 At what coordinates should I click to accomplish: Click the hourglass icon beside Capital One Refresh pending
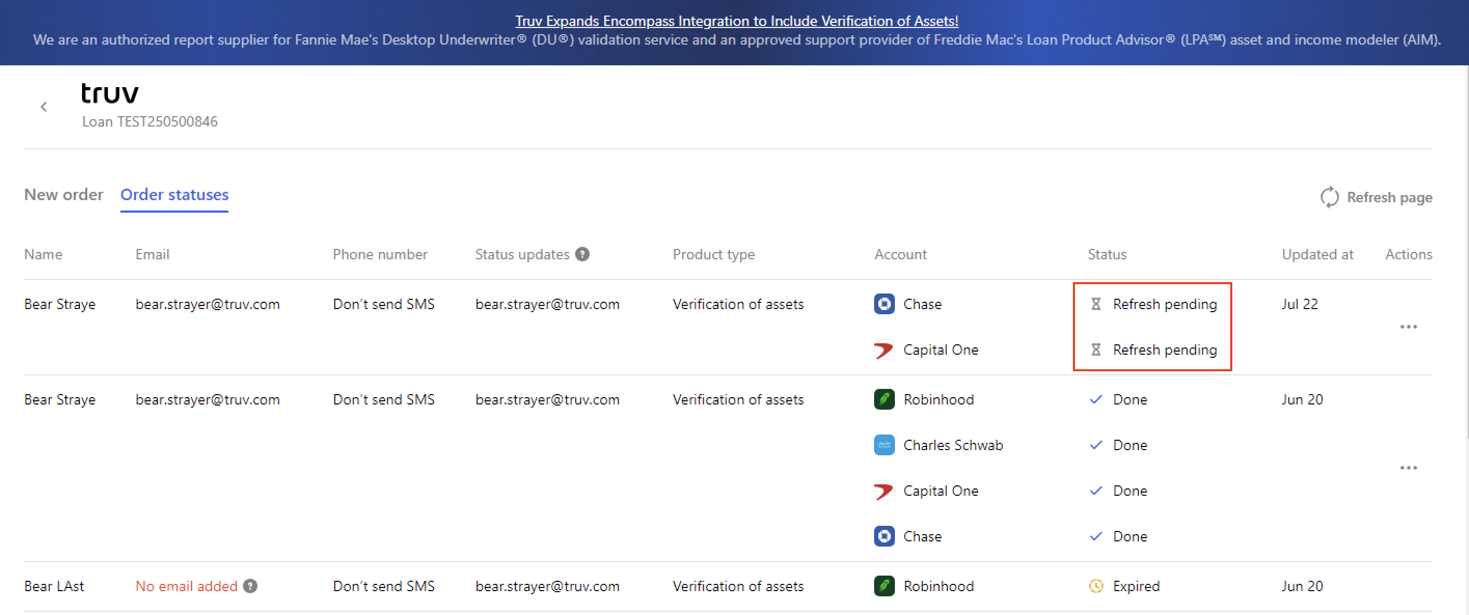click(x=1095, y=350)
